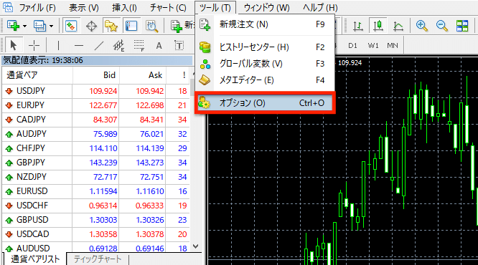Select the candlestick chart icon
The image size is (478, 265).
tap(378, 26)
